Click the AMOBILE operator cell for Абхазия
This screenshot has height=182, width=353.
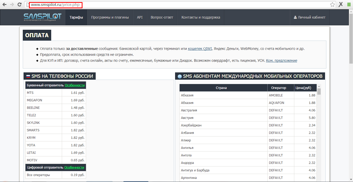coord(281,95)
